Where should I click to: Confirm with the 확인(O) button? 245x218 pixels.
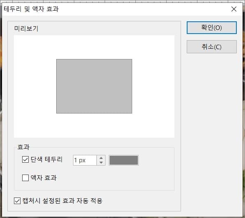pos(212,27)
